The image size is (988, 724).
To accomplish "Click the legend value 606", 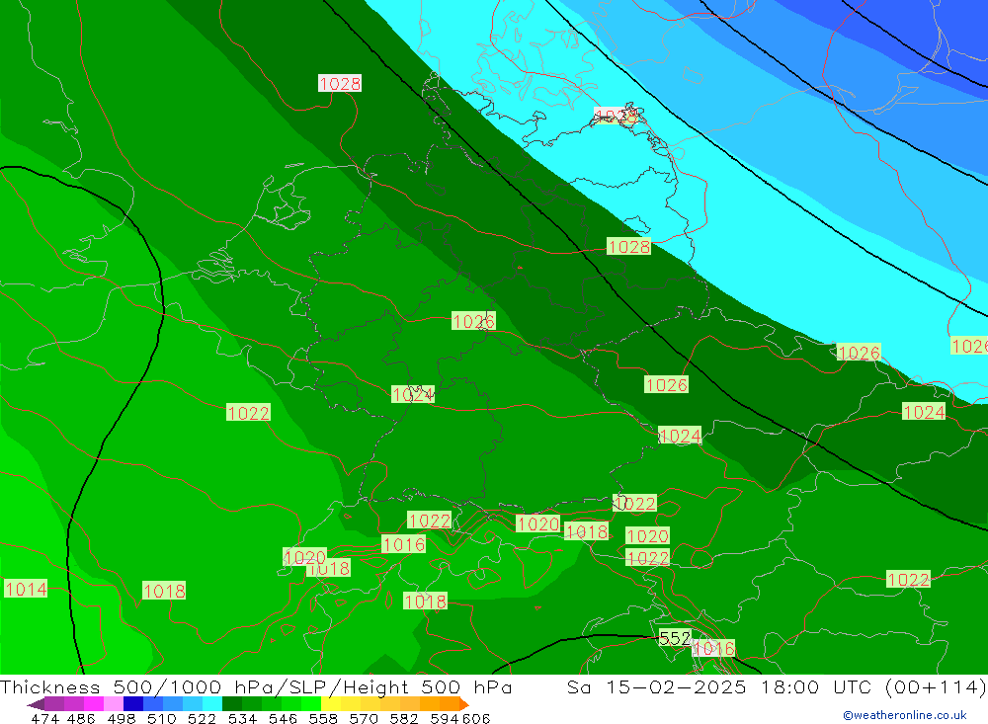I will [476, 718].
